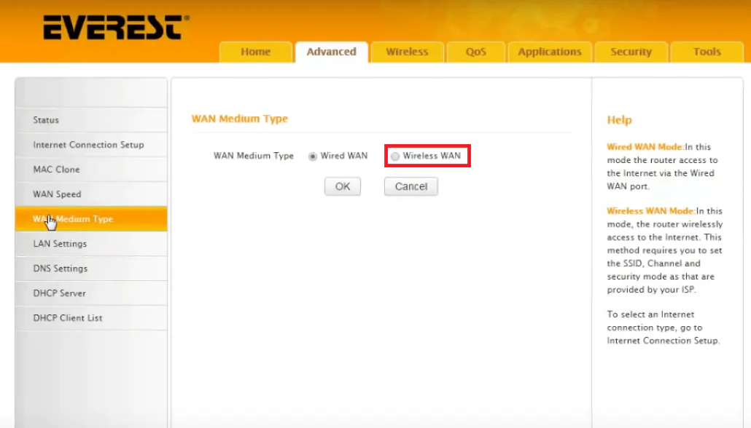The height and width of the screenshot is (428, 751).
Task: Open LAN Settings in the sidebar
Action: click(x=60, y=244)
